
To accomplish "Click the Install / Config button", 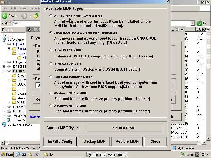I will tap(60, 141).
